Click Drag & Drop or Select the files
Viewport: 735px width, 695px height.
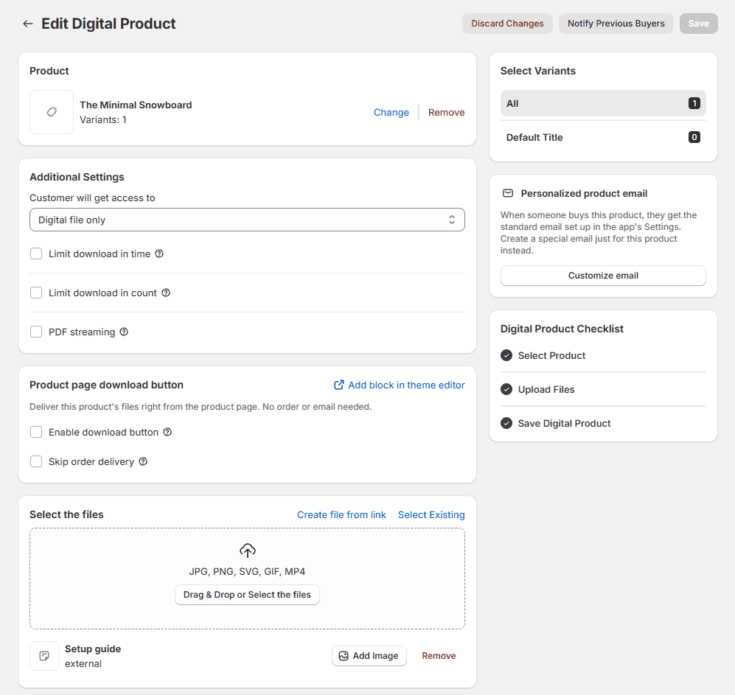[x=247, y=595]
